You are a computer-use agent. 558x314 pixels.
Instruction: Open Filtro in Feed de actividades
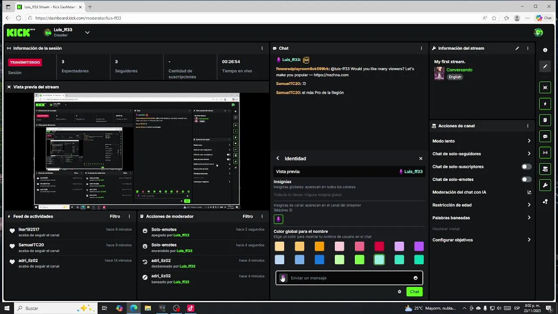coord(115,216)
